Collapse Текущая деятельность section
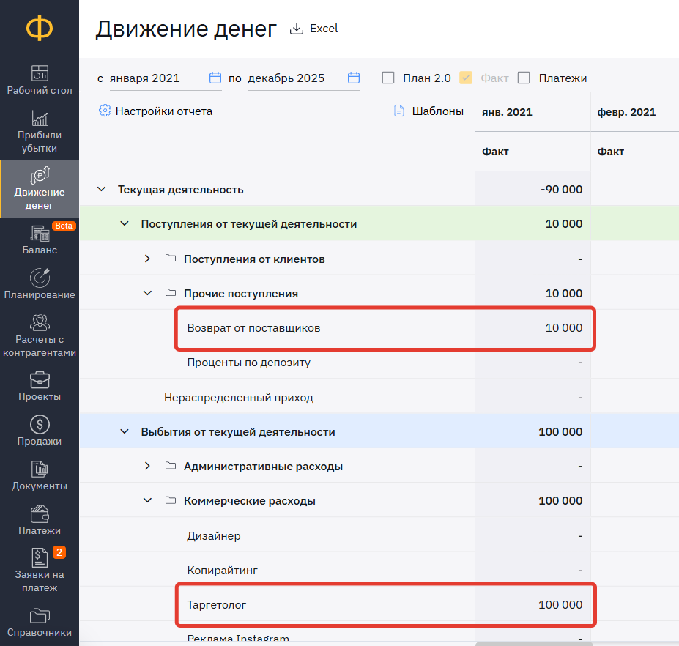Viewport: 679px width, 646px height. click(101, 189)
